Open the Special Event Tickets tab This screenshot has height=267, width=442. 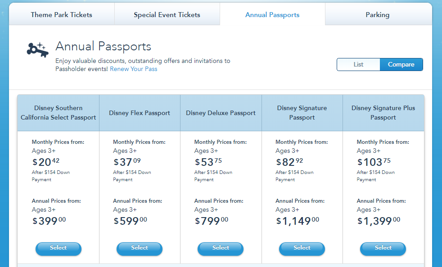[167, 15]
